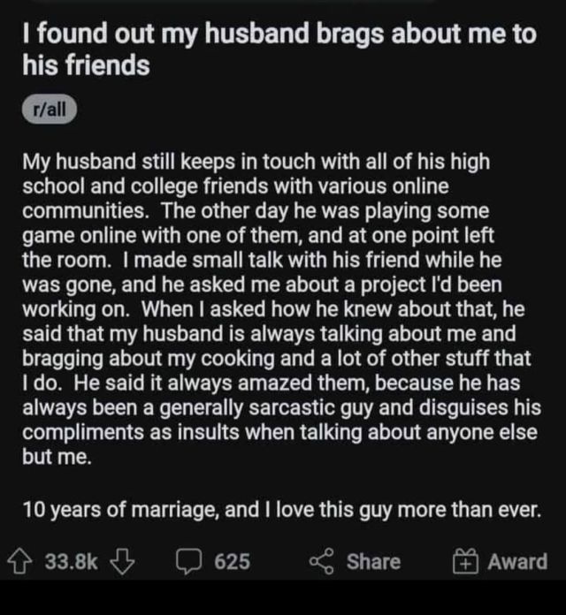Viewport: 566px width, 615px height.
Task: Click the share network icon
Action: pos(322,561)
